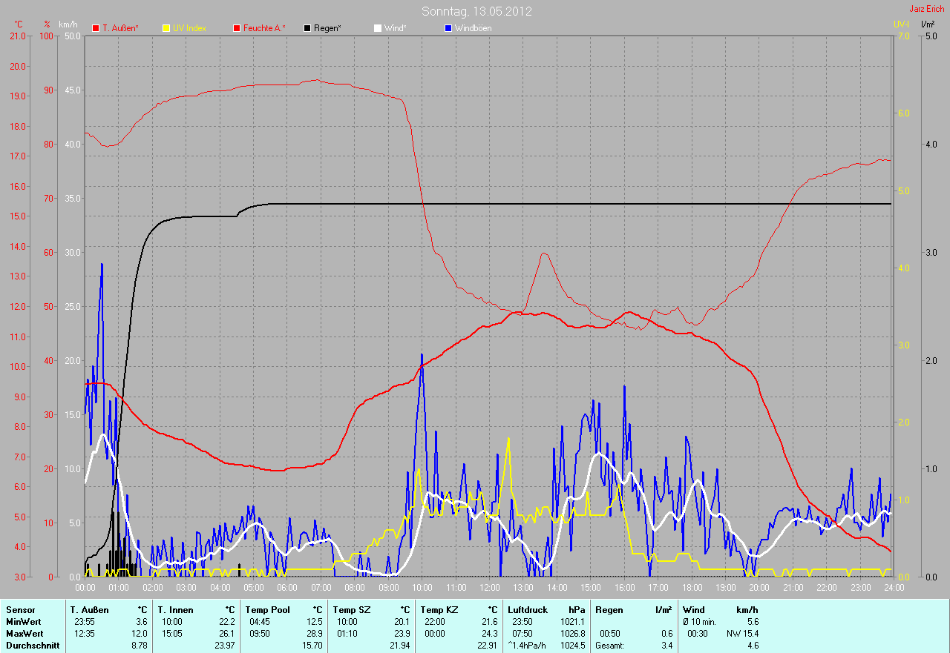Pick the blue Windböen legend swatch
Viewport: 950px width, 653px height.
(448, 28)
